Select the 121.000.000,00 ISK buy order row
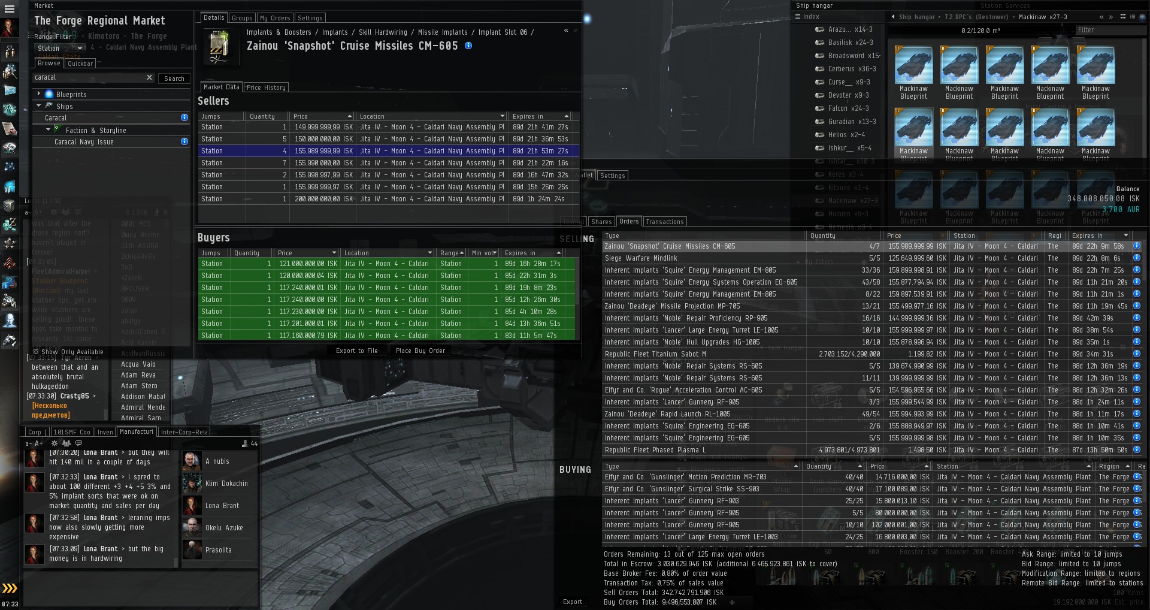 coord(387,264)
